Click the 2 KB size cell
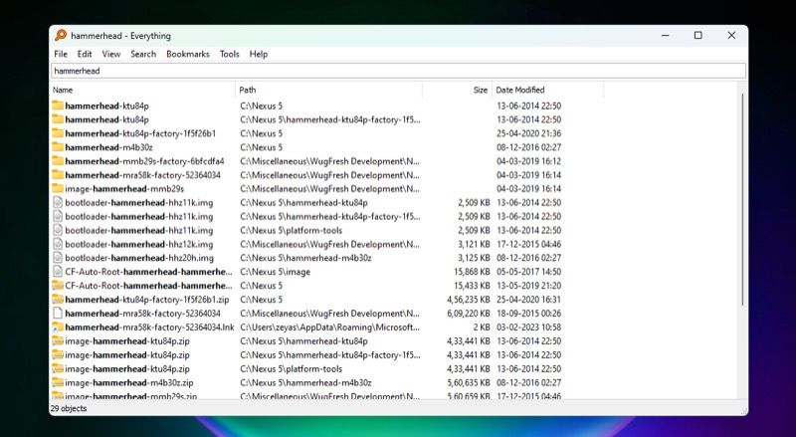 (x=482, y=328)
